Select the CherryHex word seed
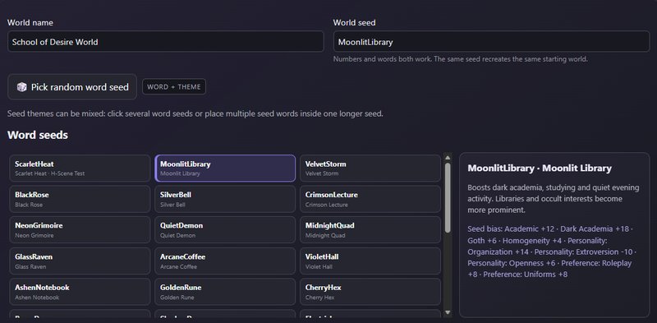This screenshot has width=657, height=323. coord(370,292)
